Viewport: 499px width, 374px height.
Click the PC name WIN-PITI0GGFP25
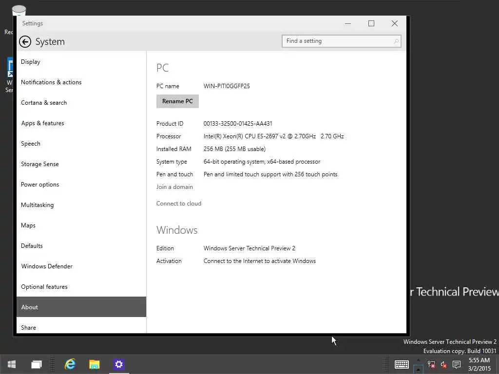point(227,86)
